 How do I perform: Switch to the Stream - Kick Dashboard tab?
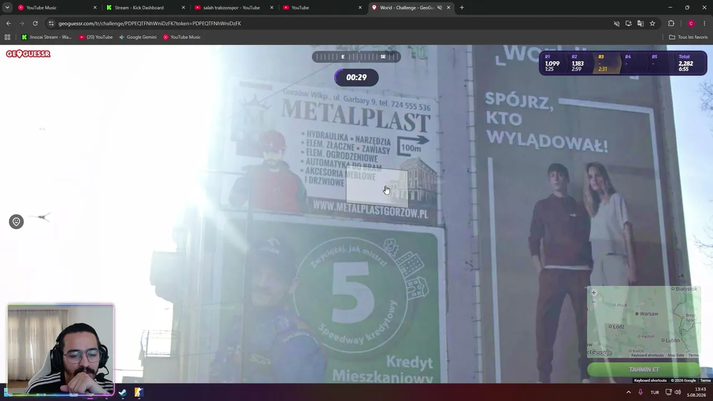point(145,8)
